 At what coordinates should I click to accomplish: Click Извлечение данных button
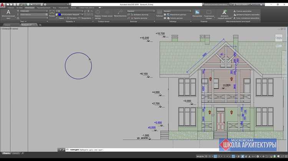pos(176,15)
